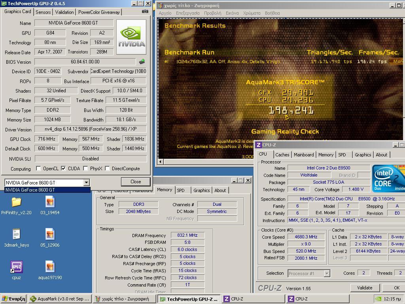Switch to front CPU-Z Graphics tab
Screen dimensions: 405x304
coord(363,155)
